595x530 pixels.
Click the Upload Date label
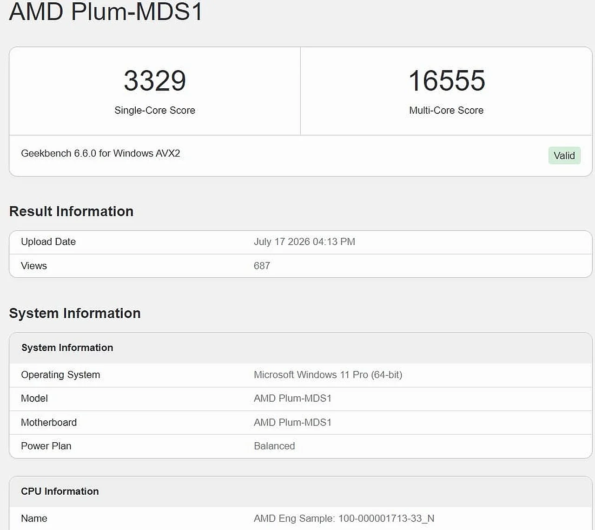coord(48,242)
